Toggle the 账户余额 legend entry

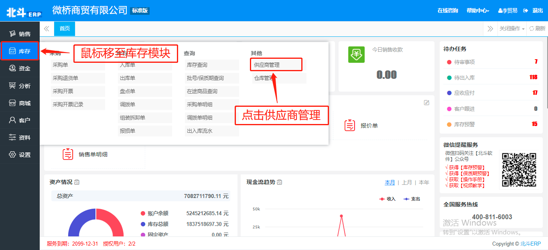click(x=154, y=213)
